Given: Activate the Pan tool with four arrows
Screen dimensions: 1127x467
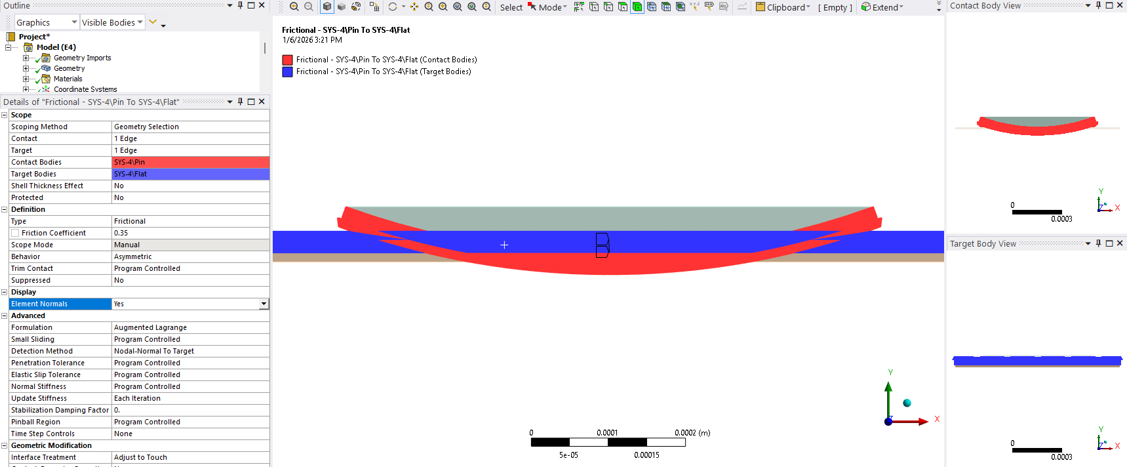Looking at the screenshot, I should tap(414, 7).
